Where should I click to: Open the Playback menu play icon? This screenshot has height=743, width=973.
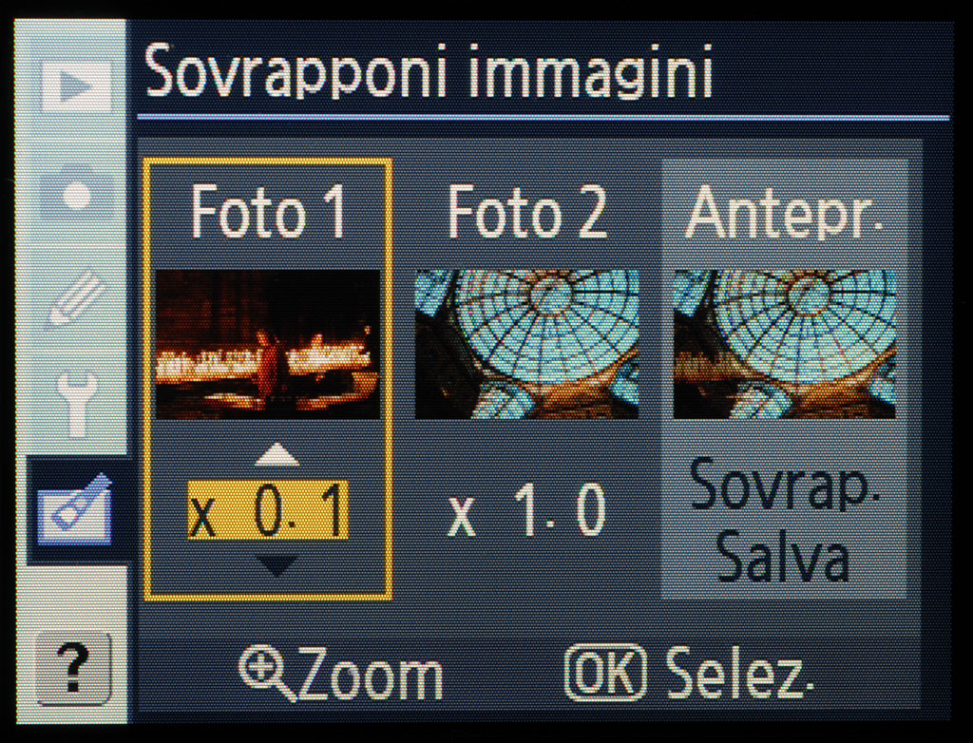click(77, 86)
